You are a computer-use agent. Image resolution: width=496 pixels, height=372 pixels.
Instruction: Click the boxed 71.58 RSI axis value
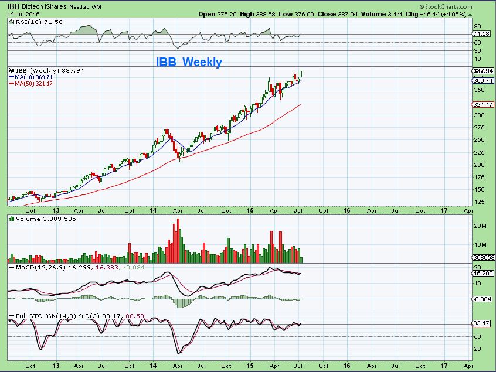pyautogui.click(x=481, y=33)
